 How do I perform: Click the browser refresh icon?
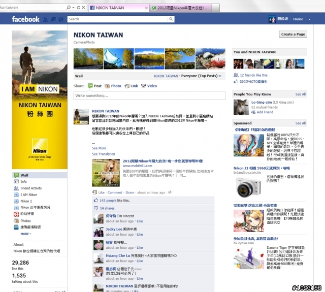click(x=78, y=8)
